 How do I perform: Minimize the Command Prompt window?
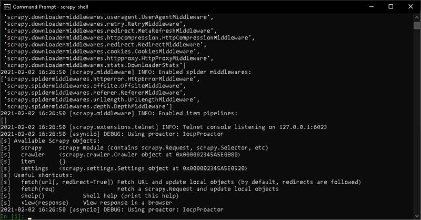point(372,7)
